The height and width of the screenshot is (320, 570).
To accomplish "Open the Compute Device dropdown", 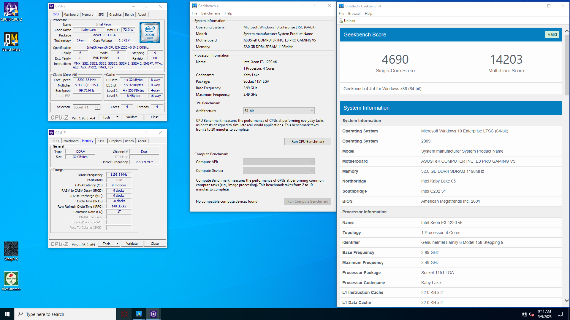I will [279, 171].
